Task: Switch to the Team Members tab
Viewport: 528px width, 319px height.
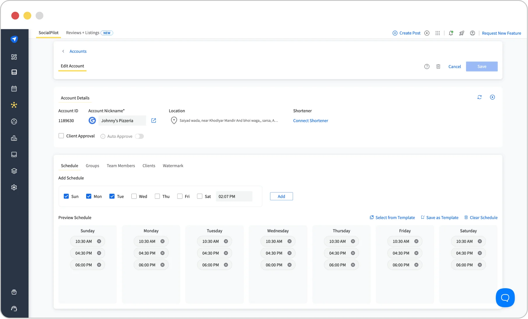Action: 121,166
